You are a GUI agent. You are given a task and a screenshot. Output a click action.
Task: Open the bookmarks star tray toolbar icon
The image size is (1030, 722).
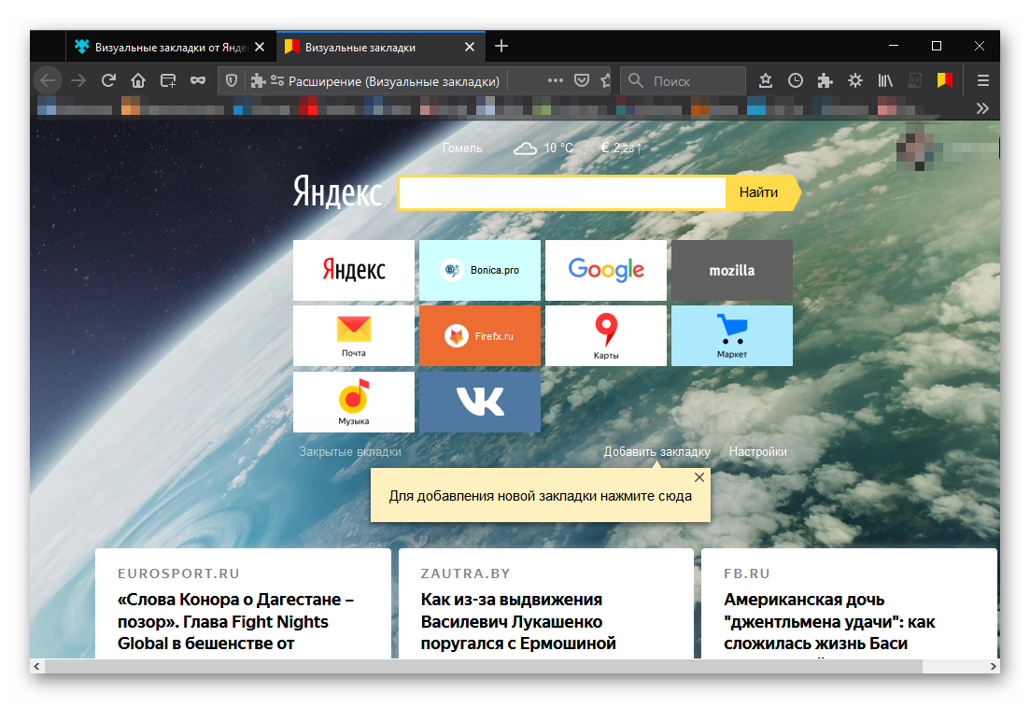pyautogui.click(x=766, y=81)
